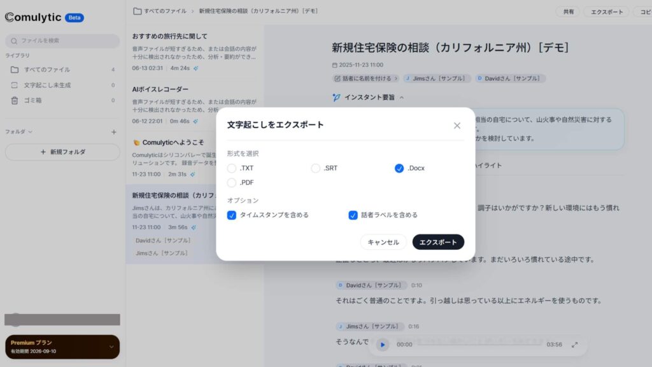Viewport: 652px width, 367px height.
Task: Open the Comulyticへようこそ file
Action: tap(195, 158)
